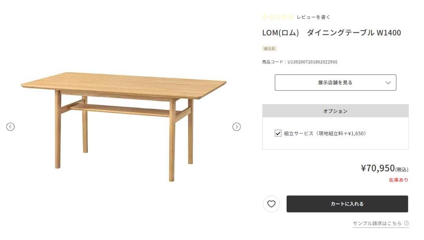Open the showroom locations dropdown
424x240 pixels.
335,82
